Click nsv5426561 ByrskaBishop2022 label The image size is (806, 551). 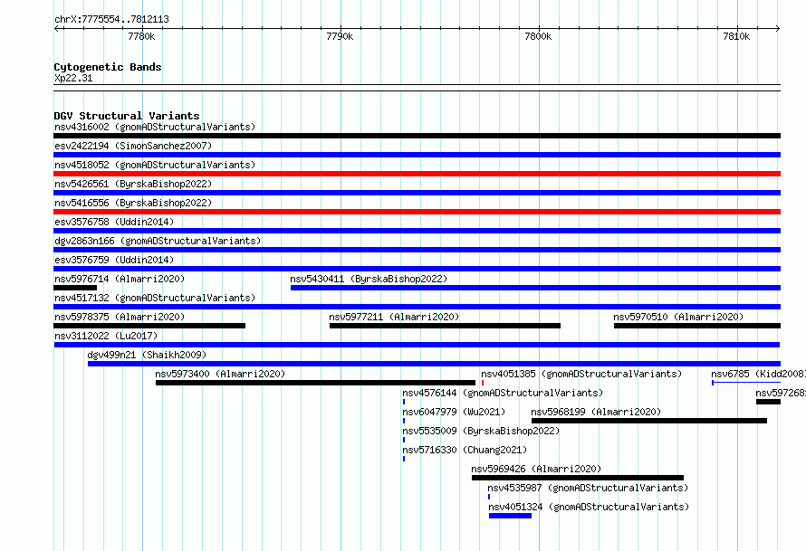click(133, 184)
